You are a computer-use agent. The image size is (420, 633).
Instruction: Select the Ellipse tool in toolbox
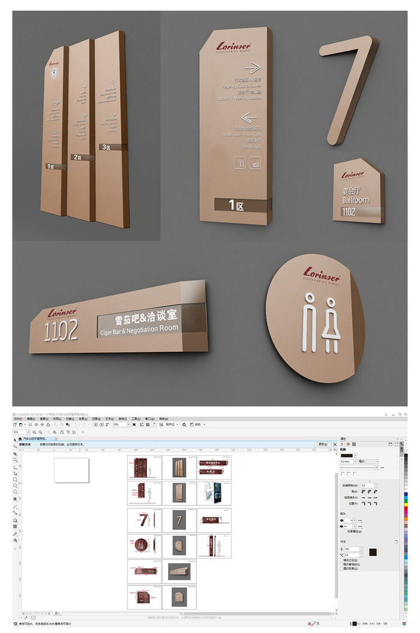(15, 486)
